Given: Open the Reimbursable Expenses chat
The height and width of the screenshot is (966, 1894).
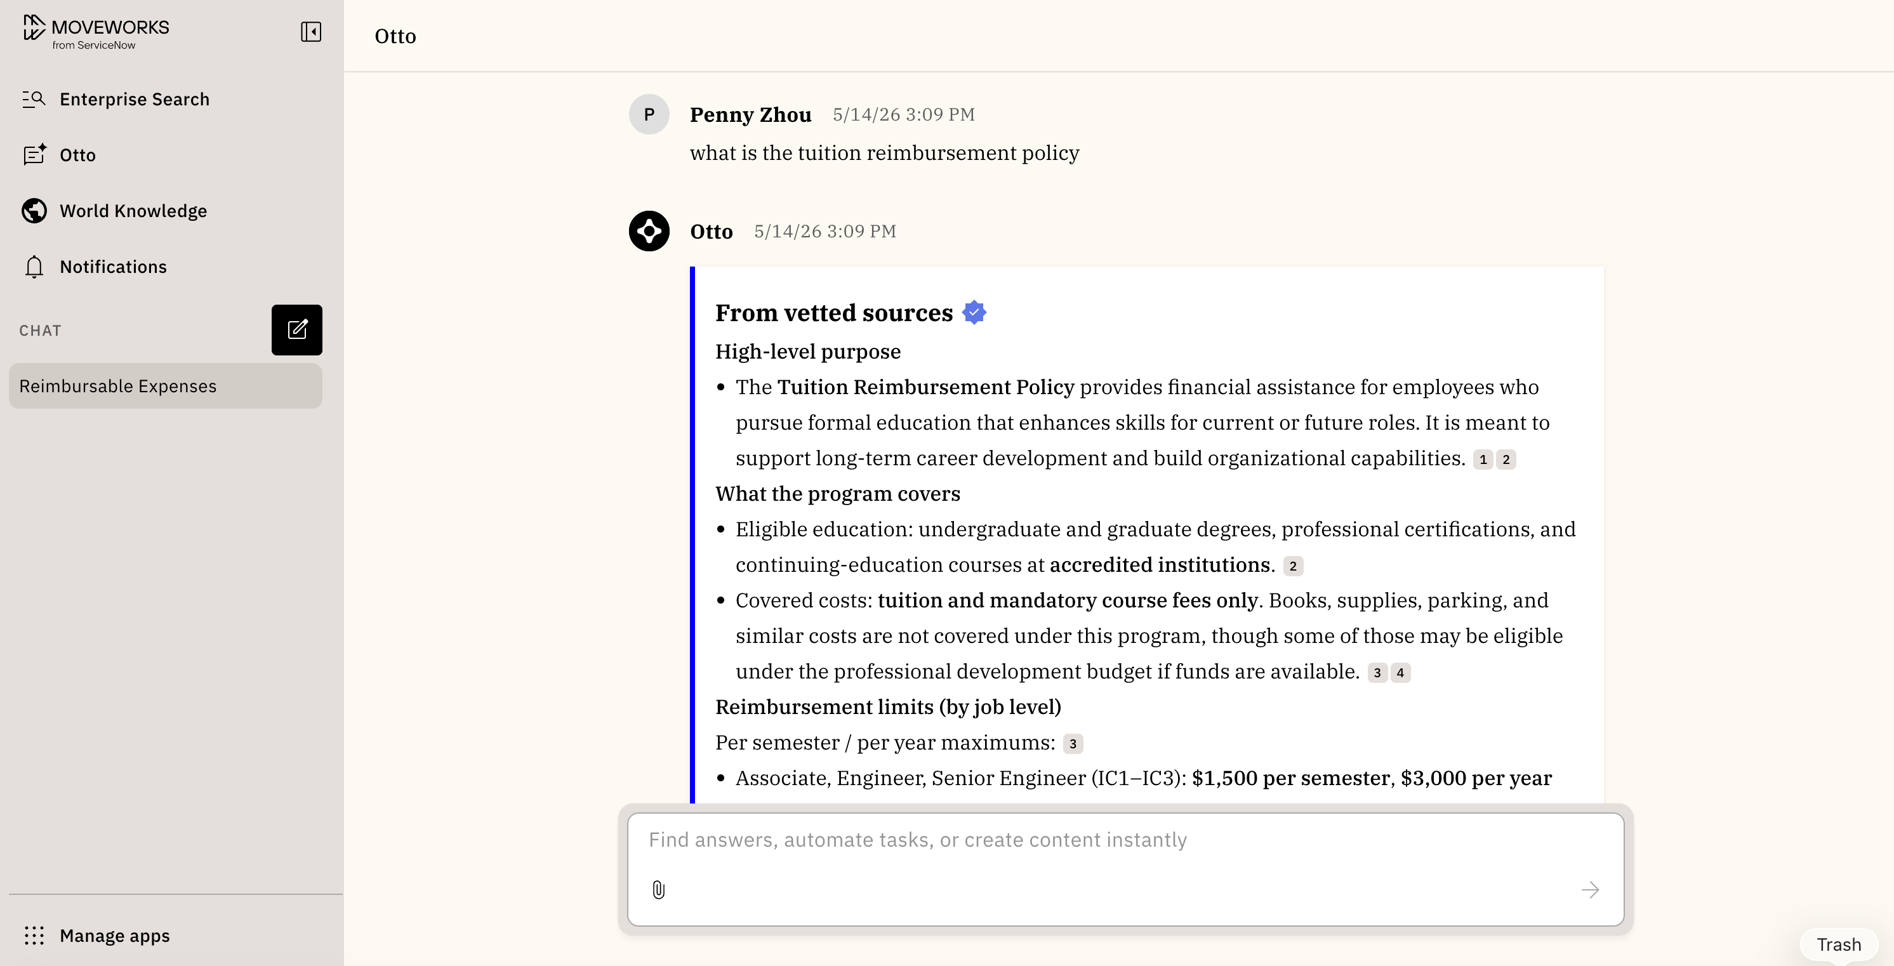Looking at the screenshot, I should point(166,386).
